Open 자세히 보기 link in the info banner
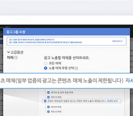The width and height of the screenshot is (133, 116). (117, 41)
